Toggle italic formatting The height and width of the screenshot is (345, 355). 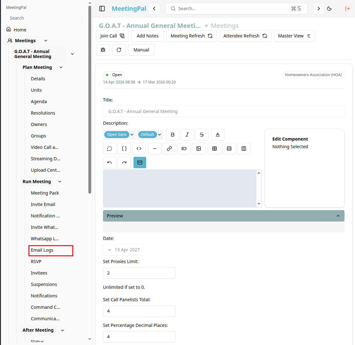187,135
